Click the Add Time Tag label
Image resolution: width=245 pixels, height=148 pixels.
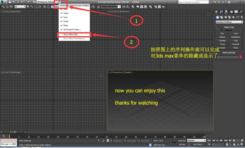(159, 145)
